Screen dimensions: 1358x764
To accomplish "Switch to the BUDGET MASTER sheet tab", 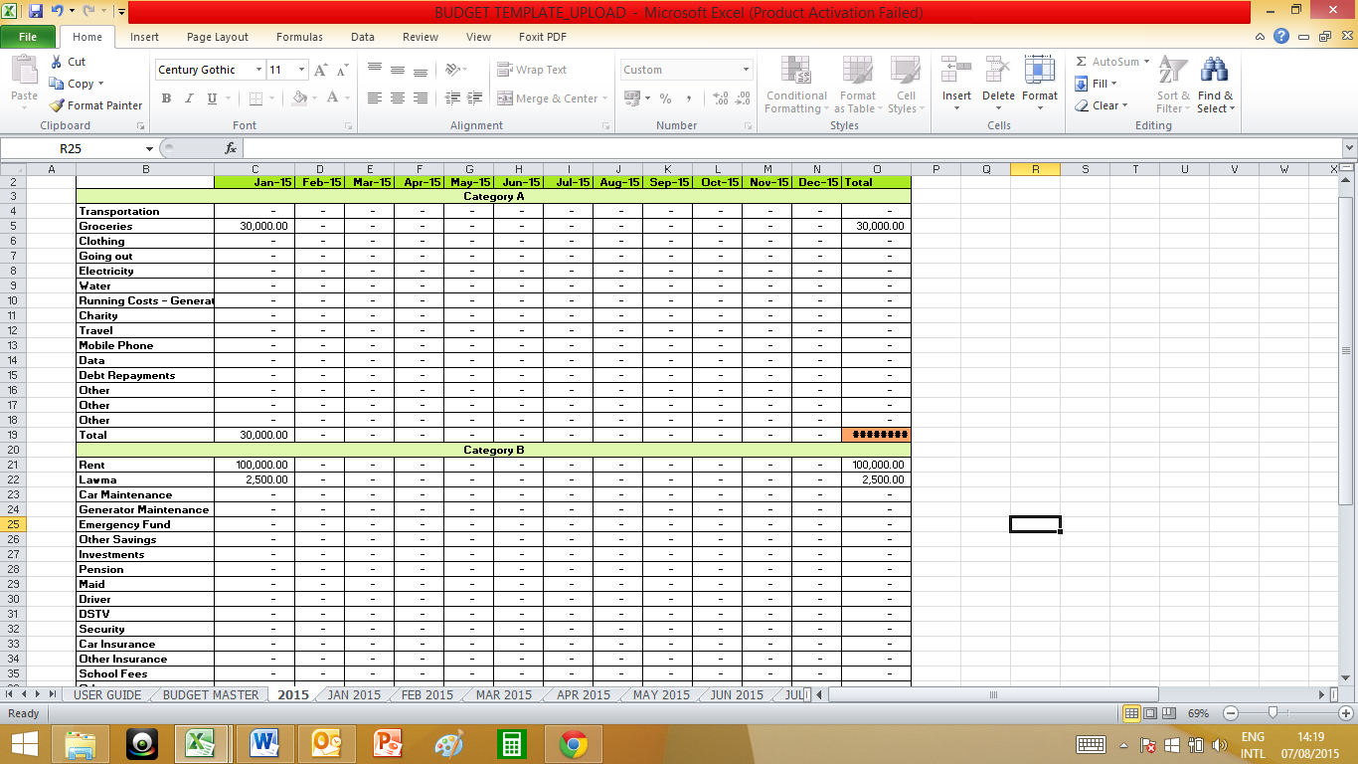I will click(210, 694).
